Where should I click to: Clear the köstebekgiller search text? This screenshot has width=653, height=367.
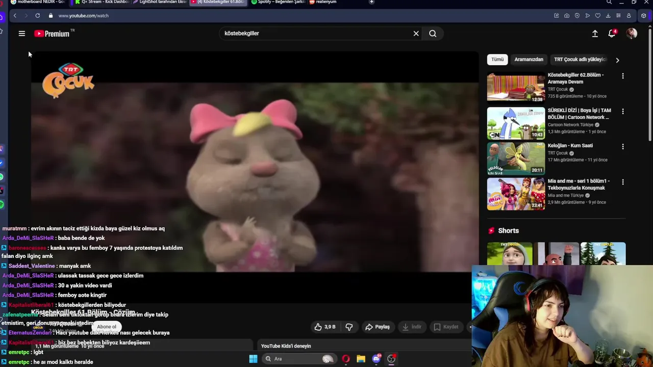(416, 34)
